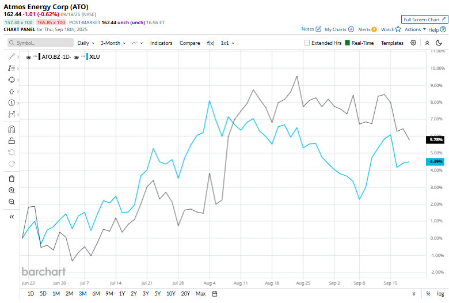
Task: Open the custom date calendar picker
Action: (215, 294)
